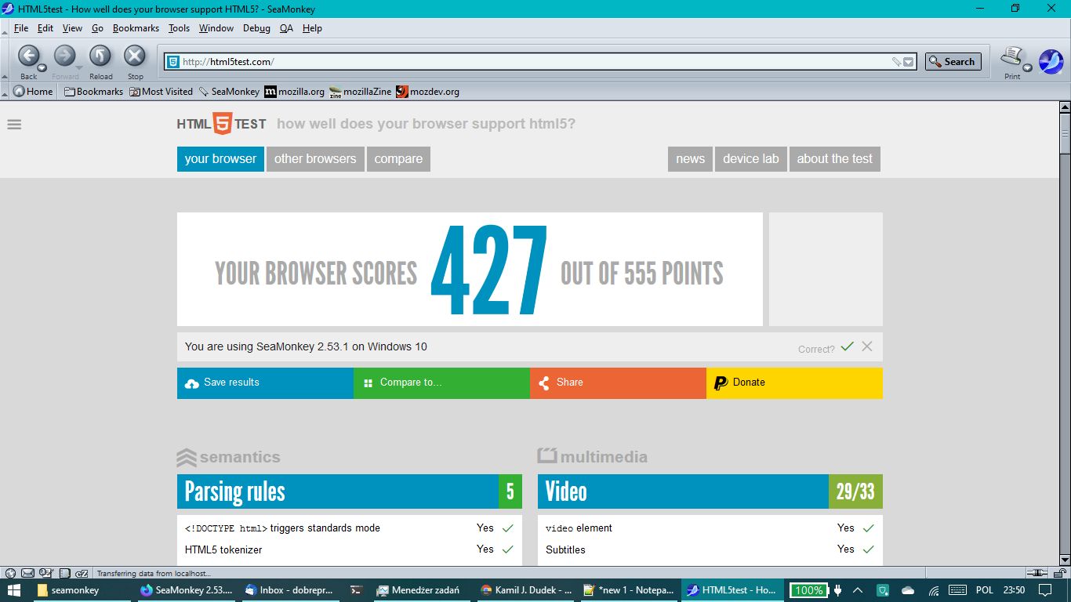This screenshot has height=602, width=1071.
Task: Open the View menu
Action: click(72, 28)
